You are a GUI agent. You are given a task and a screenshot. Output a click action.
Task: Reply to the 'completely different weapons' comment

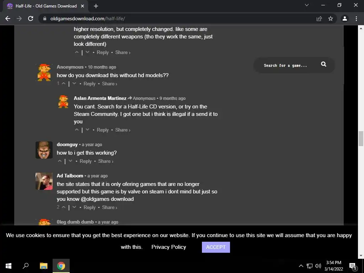pyautogui.click(x=103, y=52)
